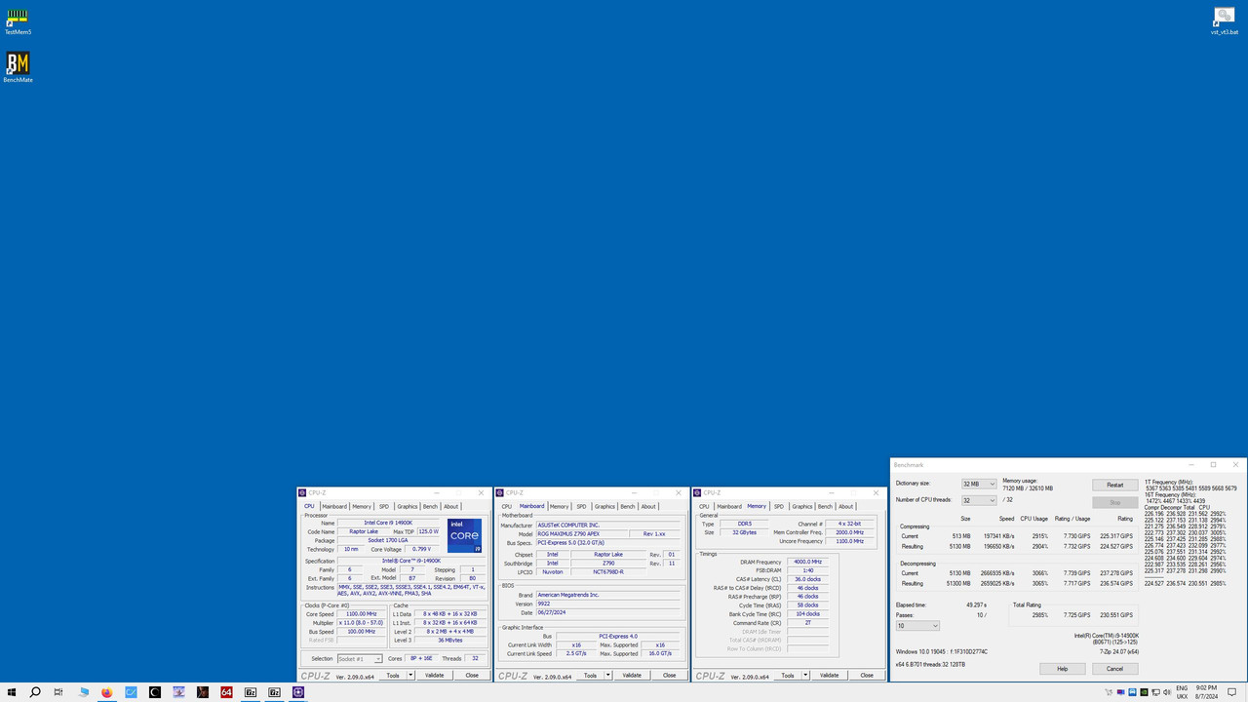1248x702 pixels.
Task: Click Close button in CPU-Z CPU window
Action: click(x=472, y=675)
